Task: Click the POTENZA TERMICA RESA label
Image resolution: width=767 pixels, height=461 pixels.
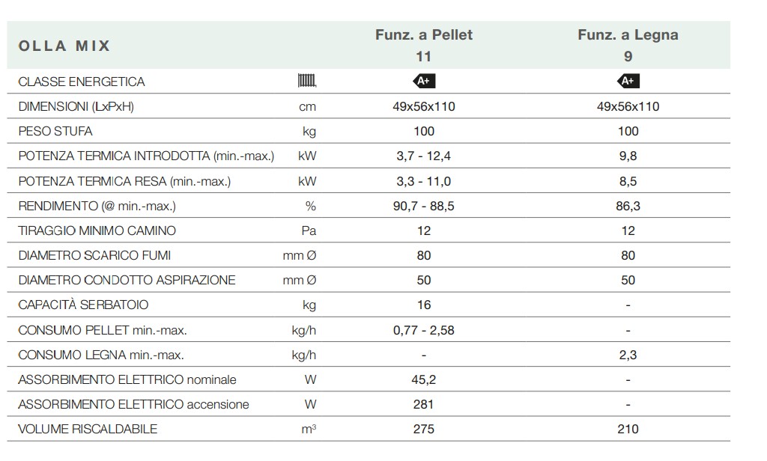Action: (124, 181)
